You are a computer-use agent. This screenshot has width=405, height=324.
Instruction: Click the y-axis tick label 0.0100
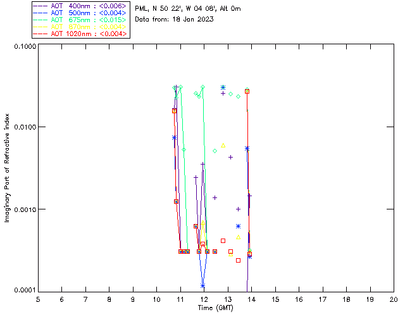[x=25, y=127]
